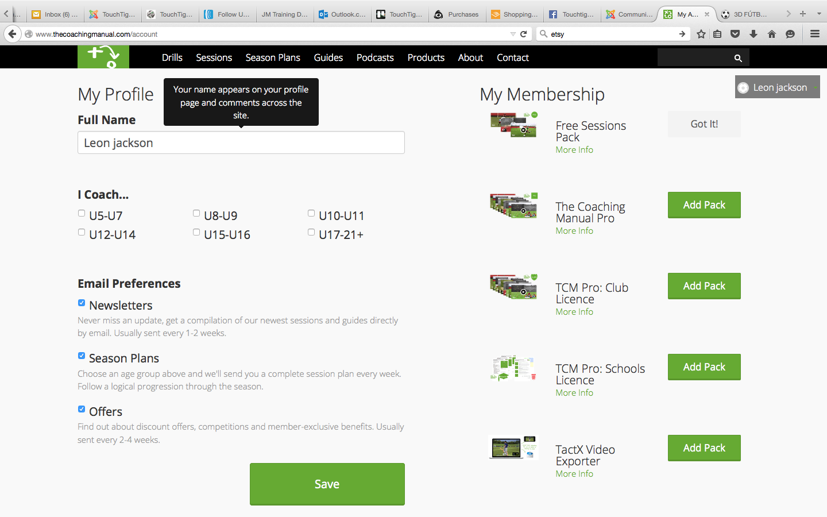The width and height of the screenshot is (827, 517).
Task: Click the Free Sessions Pack thumbnail
Action: (x=513, y=125)
